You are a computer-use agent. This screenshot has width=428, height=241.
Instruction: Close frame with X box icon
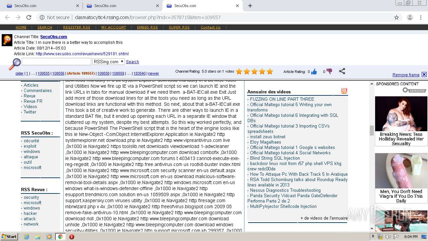pyautogui.click(x=424, y=75)
